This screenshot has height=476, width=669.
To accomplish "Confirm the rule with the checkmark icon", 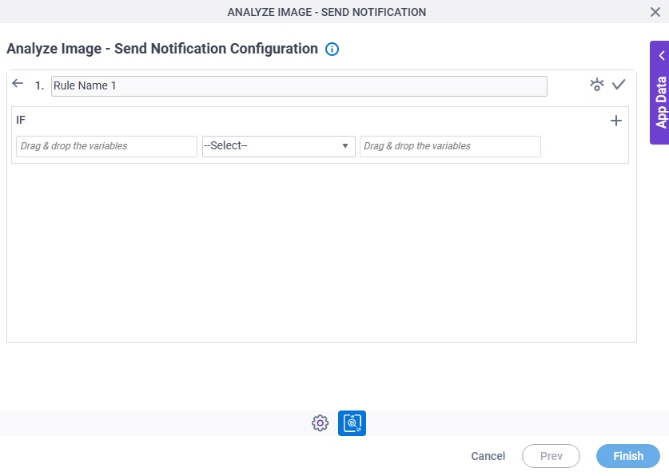I will 619,85.
